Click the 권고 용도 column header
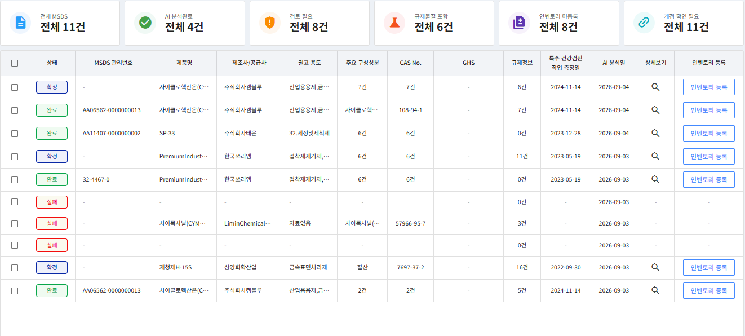Viewport: 745px width, 336px height. pyautogui.click(x=309, y=63)
